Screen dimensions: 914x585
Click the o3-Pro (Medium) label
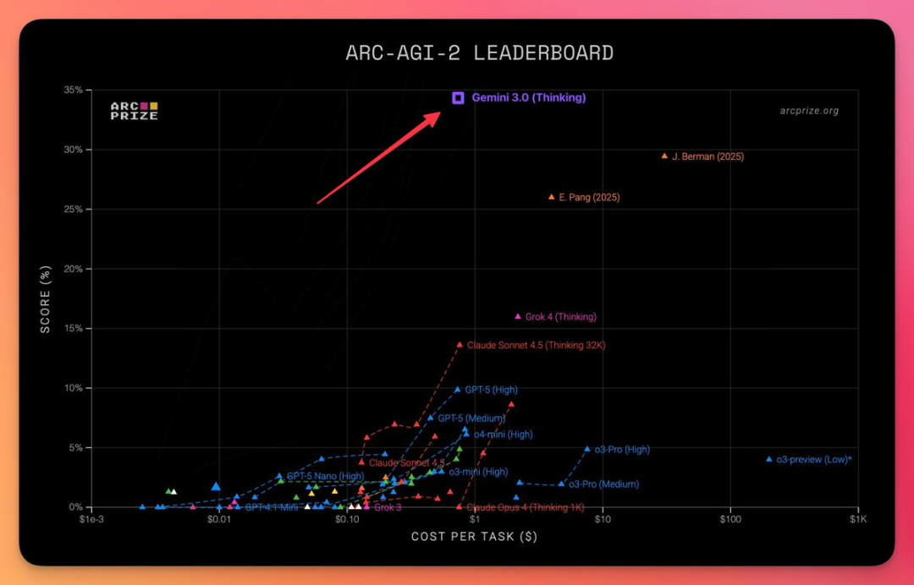[x=603, y=484]
